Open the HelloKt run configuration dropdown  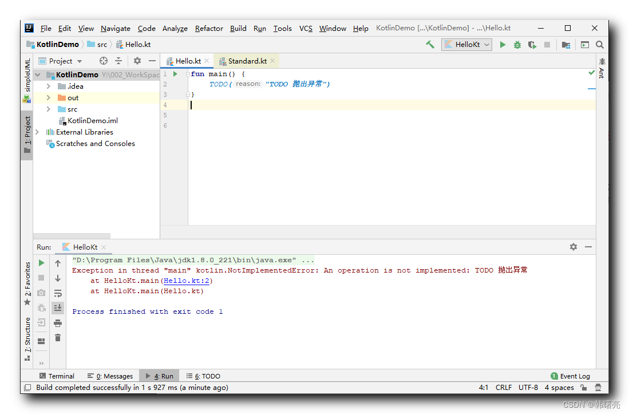pyautogui.click(x=467, y=45)
